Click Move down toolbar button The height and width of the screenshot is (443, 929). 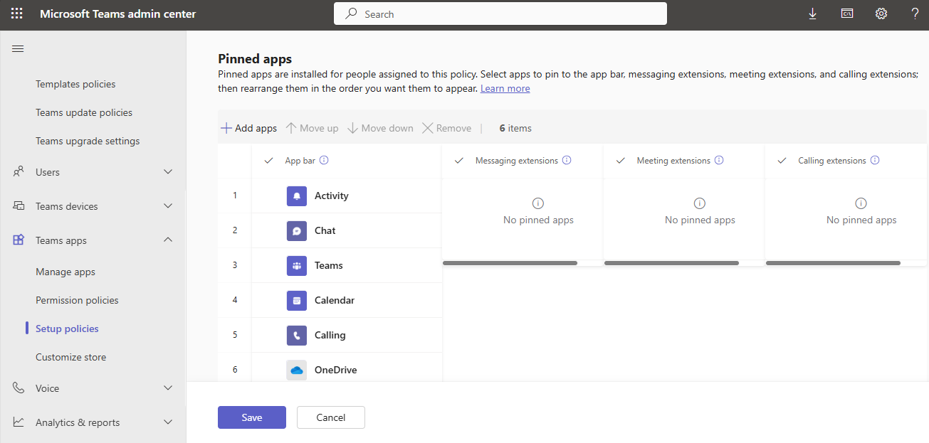pyautogui.click(x=380, y=128)
